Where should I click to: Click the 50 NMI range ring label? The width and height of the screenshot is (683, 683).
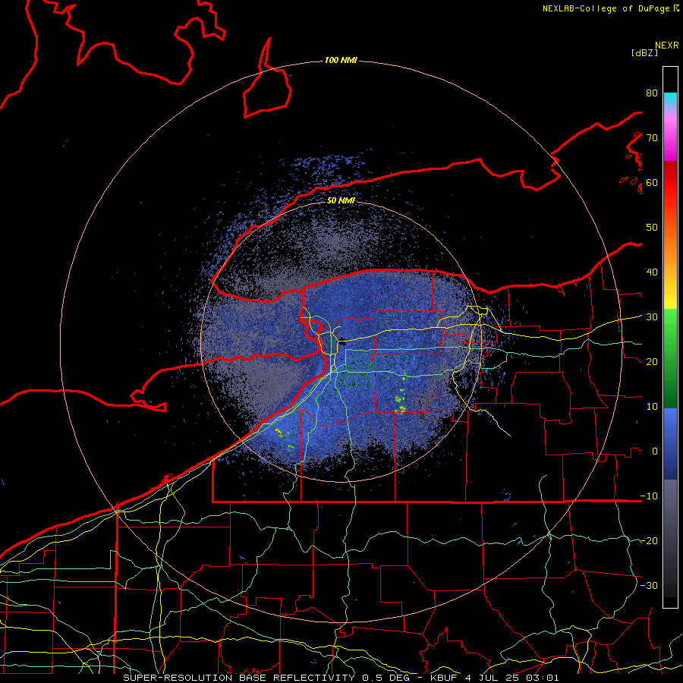[341, 201]
